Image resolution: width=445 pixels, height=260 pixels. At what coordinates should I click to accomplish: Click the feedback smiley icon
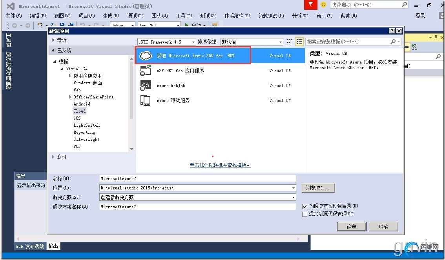[x=323, y=5]
